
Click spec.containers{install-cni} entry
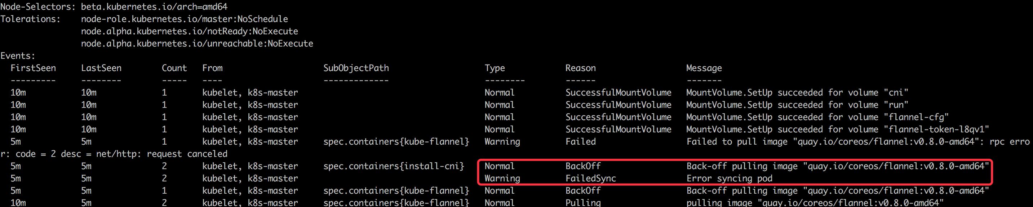pos(393,166)
